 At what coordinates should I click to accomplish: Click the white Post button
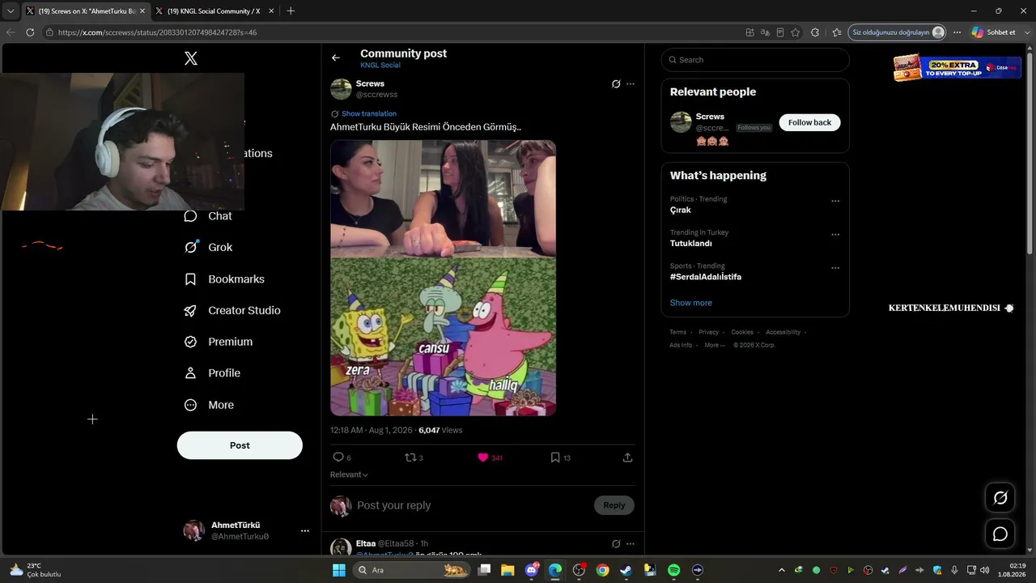click(240, 445)
